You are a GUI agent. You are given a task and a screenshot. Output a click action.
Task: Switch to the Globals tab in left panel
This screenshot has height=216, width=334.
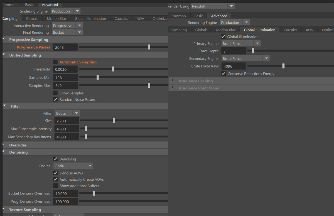[x=32, y=18]
